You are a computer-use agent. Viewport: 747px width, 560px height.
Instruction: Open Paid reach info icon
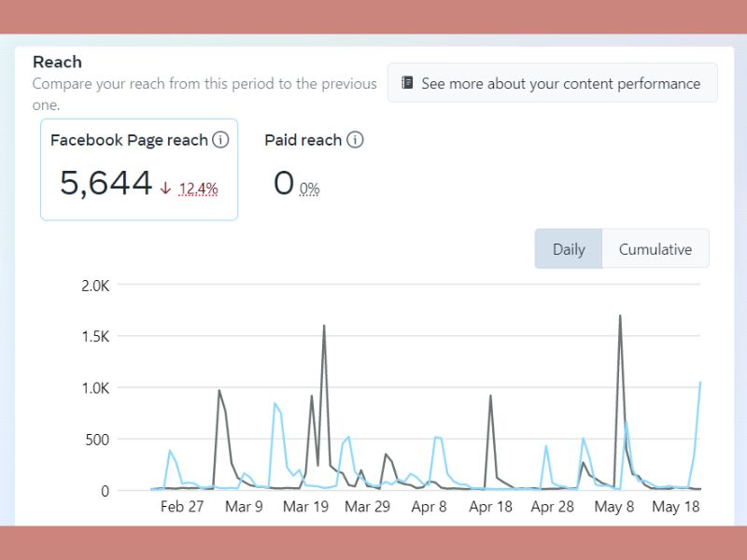coord(355,140)
